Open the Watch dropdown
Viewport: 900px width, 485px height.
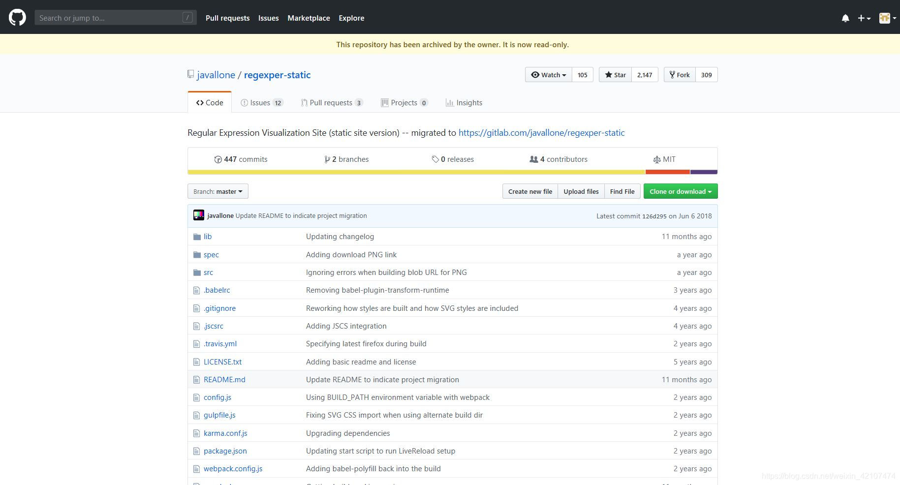[549, 75]
